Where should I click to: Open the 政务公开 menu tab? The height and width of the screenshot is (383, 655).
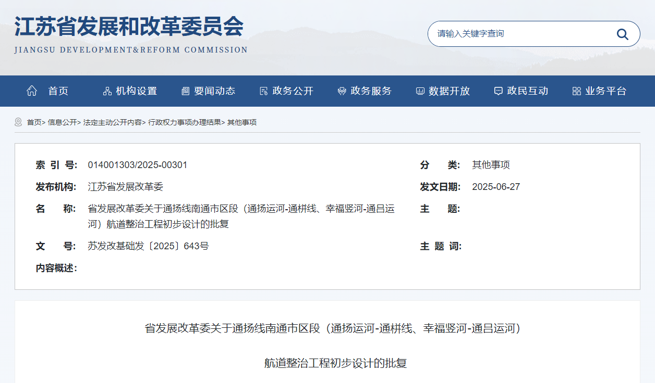coord(293,91)
